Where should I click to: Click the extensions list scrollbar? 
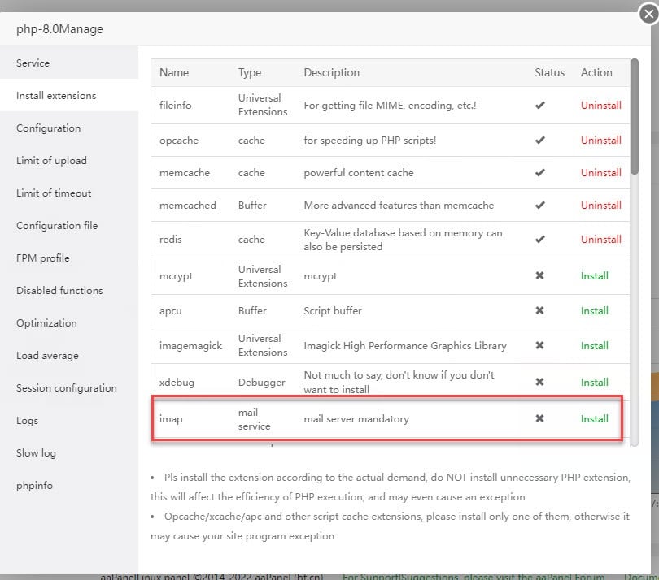click(x=635, y=118)
